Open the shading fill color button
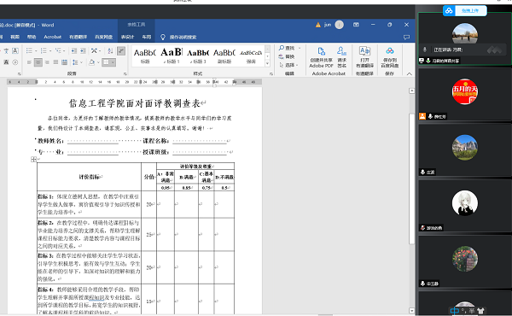This screenshot has height=316, width=512. point(92,62)
